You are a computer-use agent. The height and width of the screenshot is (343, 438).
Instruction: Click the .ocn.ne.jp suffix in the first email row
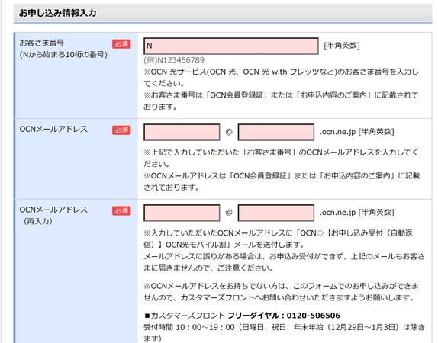[337, 132]
